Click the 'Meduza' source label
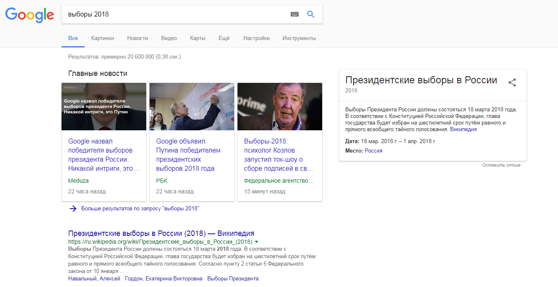Screen dimensions: 558x287 point(78,181)
